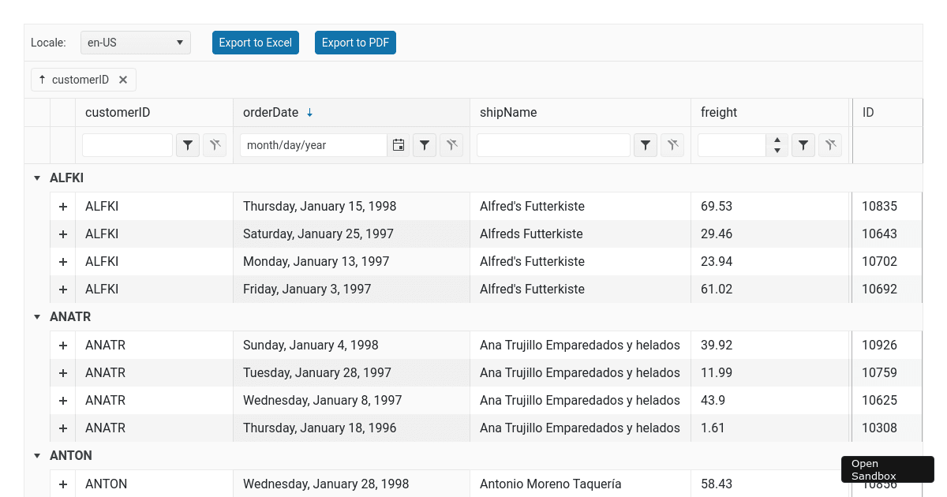Expand details row for order 10926
947x497 pixels.
[x=63, y=346]
